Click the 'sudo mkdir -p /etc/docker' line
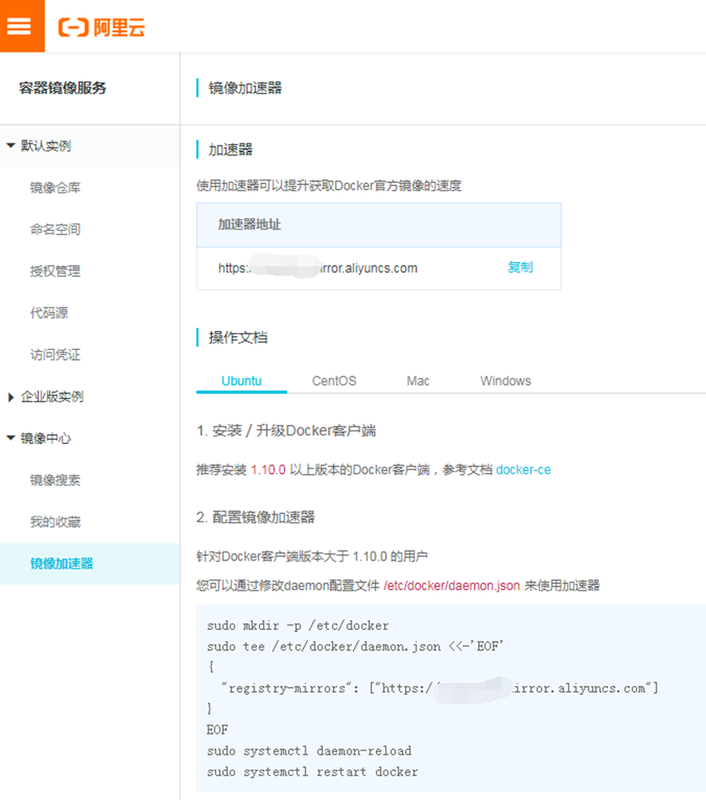Image resolution: width=706 pixels, height=800 pixels. (298, 625)
